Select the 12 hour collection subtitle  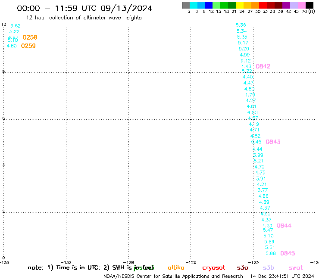pos(84,18)
